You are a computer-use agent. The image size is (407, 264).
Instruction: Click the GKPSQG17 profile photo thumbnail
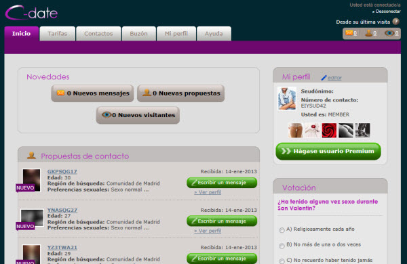tap(31, 180)
